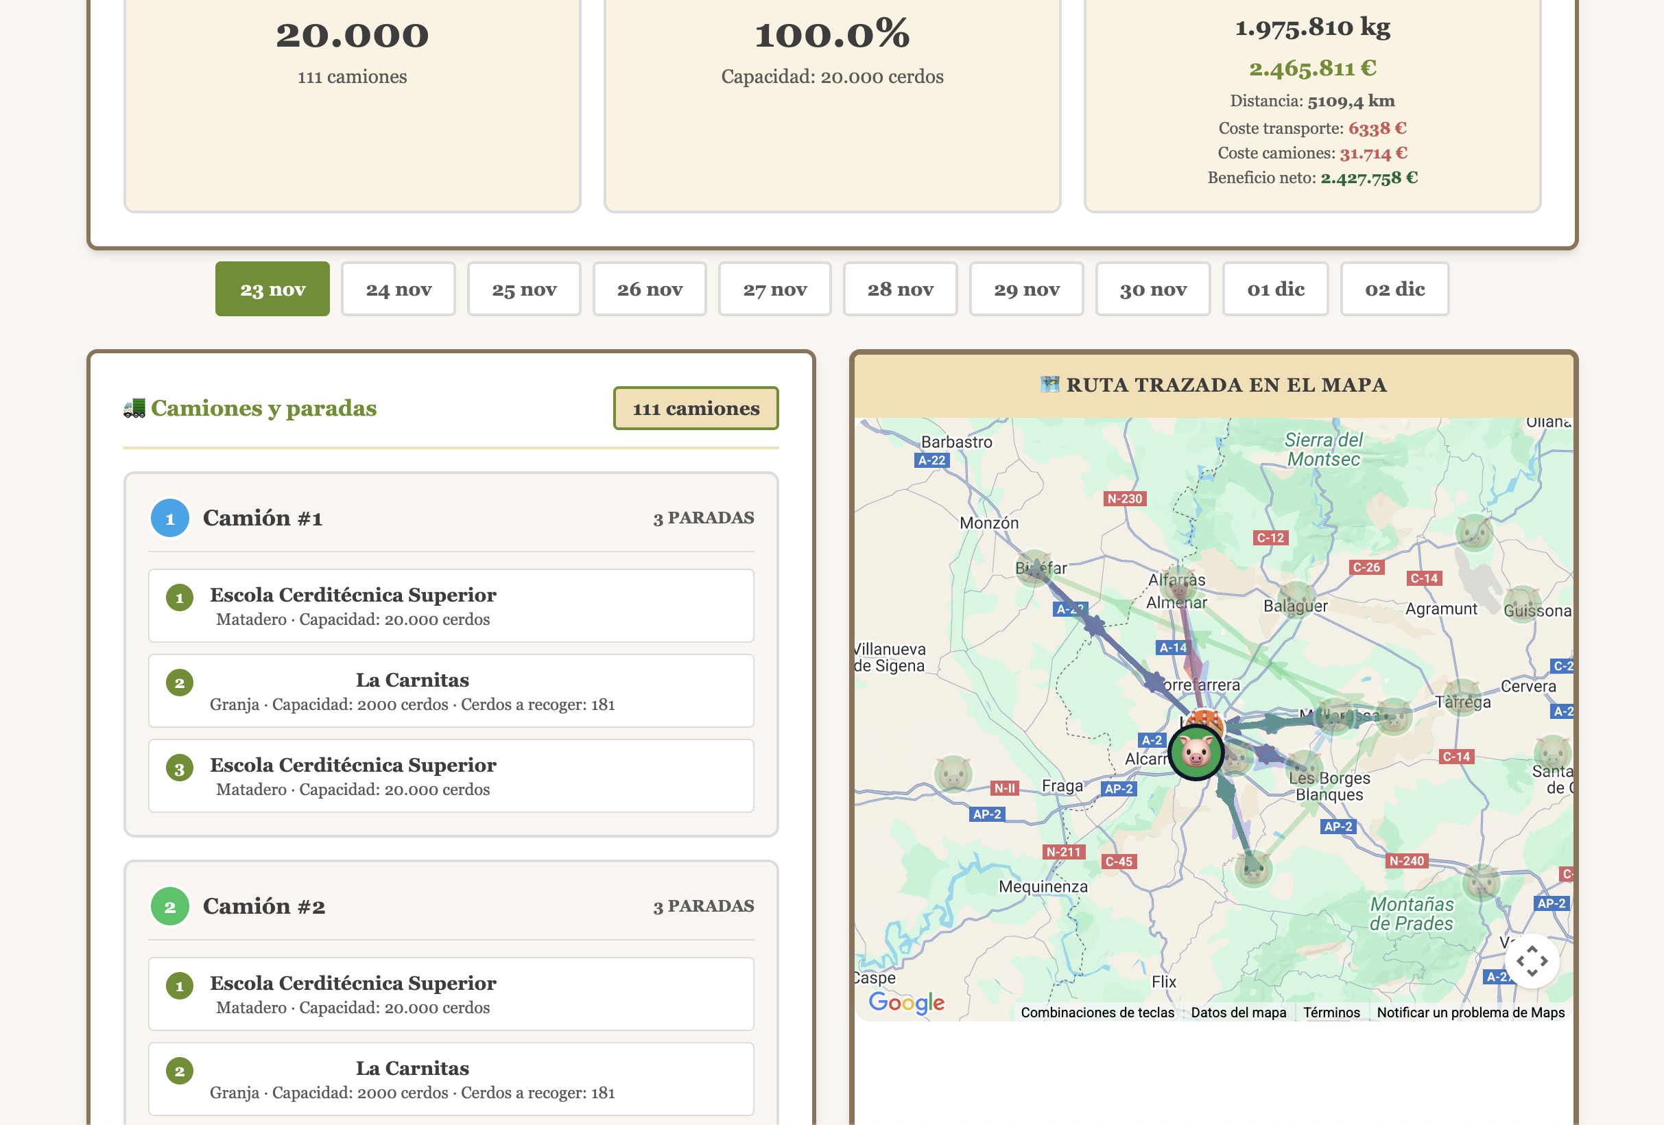
Task: Open the Términos map link
Action: pyautogui.click(x=1331, y=1013)
